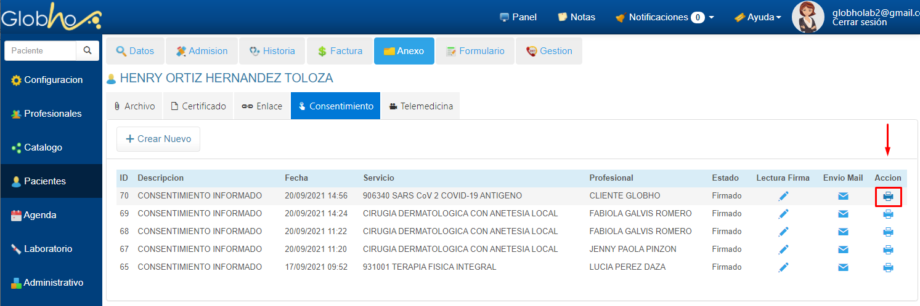
Task: Send mail for consent ID 67
Action: click(x=843, y=249)
